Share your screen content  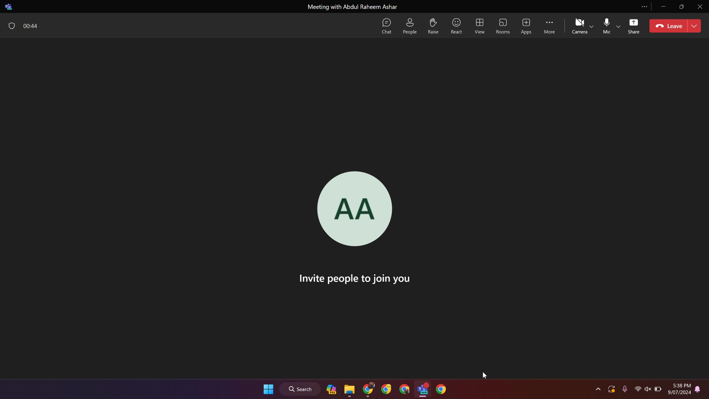[x=634, y=26]
